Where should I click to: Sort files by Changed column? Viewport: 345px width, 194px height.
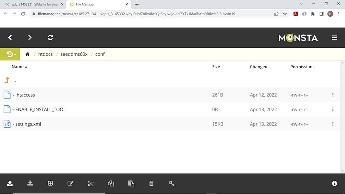coord(259,67)
